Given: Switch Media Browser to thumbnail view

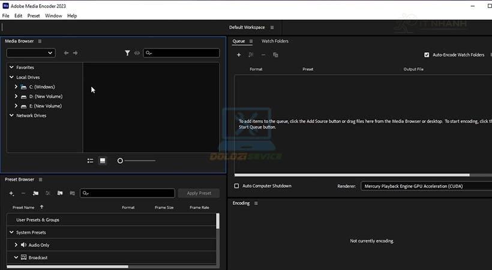Looking at the screenshot, I should pos(103,161).
